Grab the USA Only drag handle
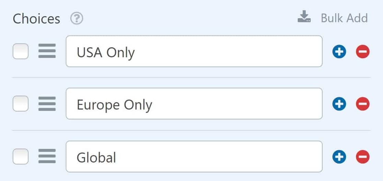 (47, 51)
